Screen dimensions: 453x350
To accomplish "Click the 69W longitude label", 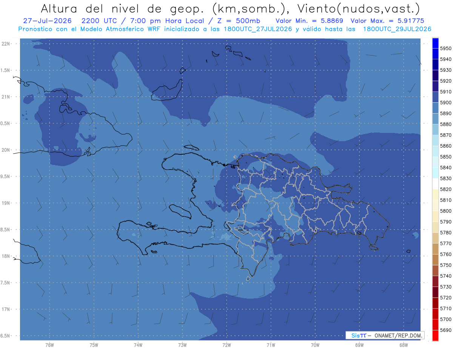I will click(359, 345).
